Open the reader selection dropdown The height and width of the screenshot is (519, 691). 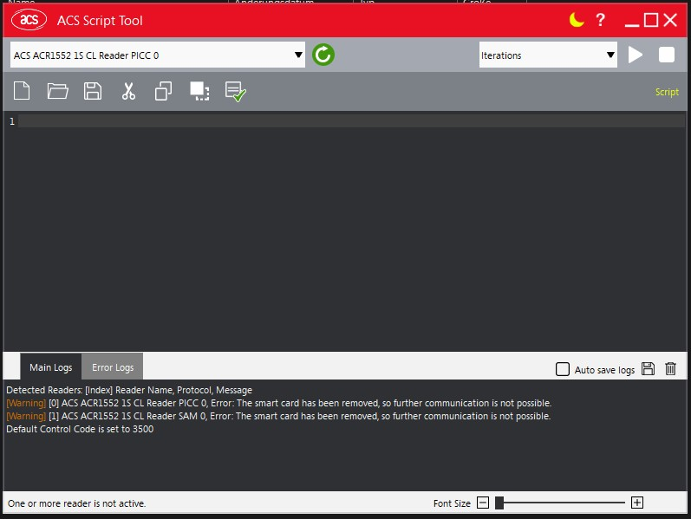tap(158, 55)
